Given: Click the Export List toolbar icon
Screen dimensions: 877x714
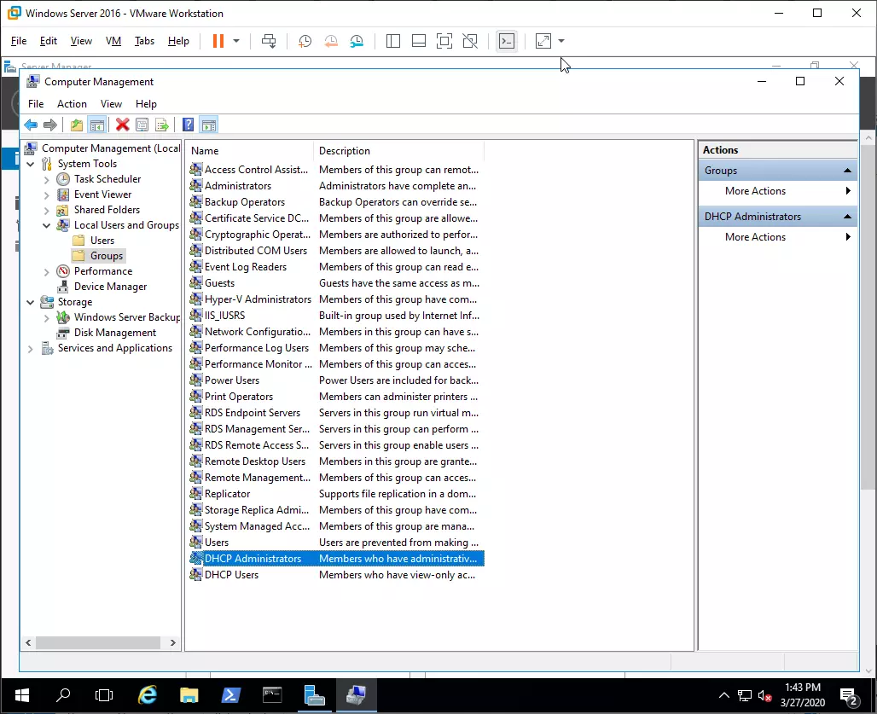Looking at the screenshot, I should 162,125.
